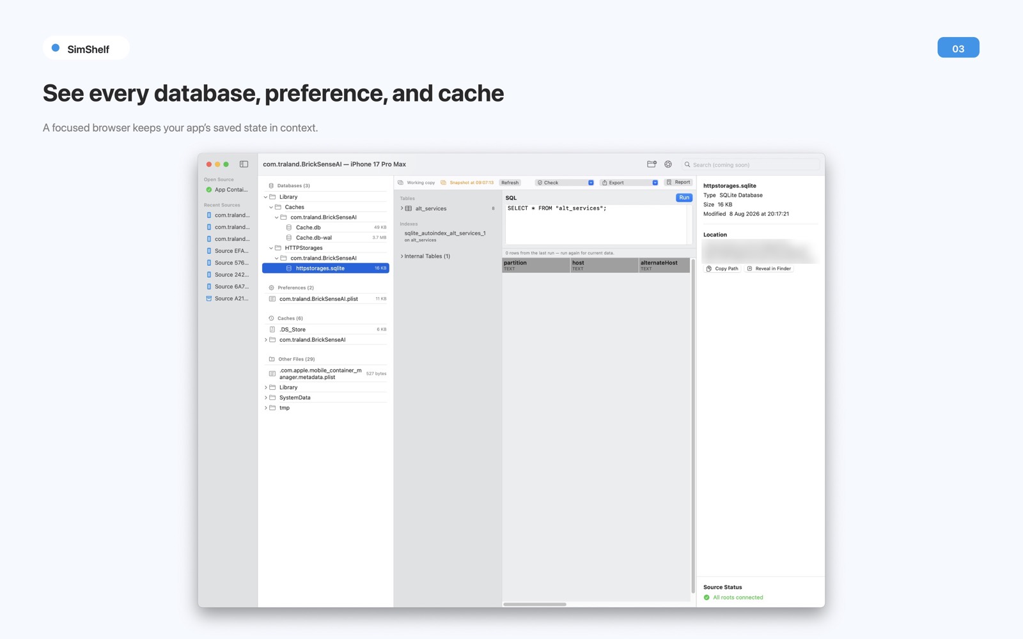This screenshot has width=1023, height=639.
Task: Click the folder icon of the SystemData row
Action: click(x=272, y=397)
